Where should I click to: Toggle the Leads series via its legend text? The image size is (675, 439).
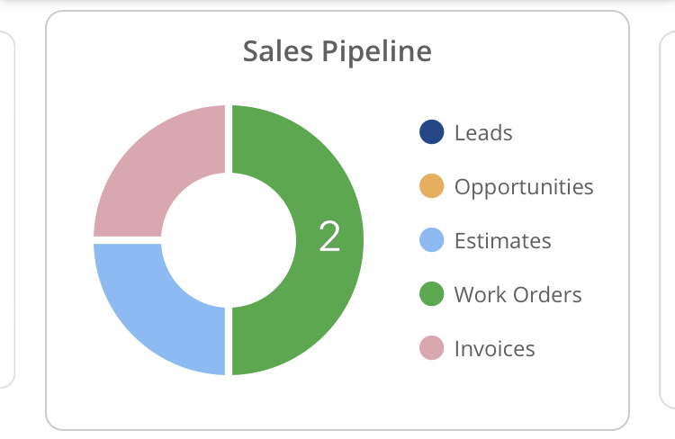[483, 133]
